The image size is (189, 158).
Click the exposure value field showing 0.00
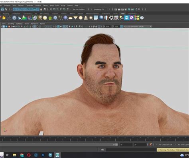click(x=108, y=26)
